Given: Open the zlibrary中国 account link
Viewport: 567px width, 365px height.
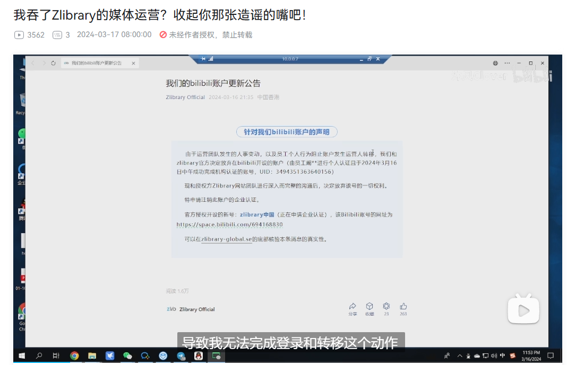Looking at the screenshot, I should tap(257, 215).
